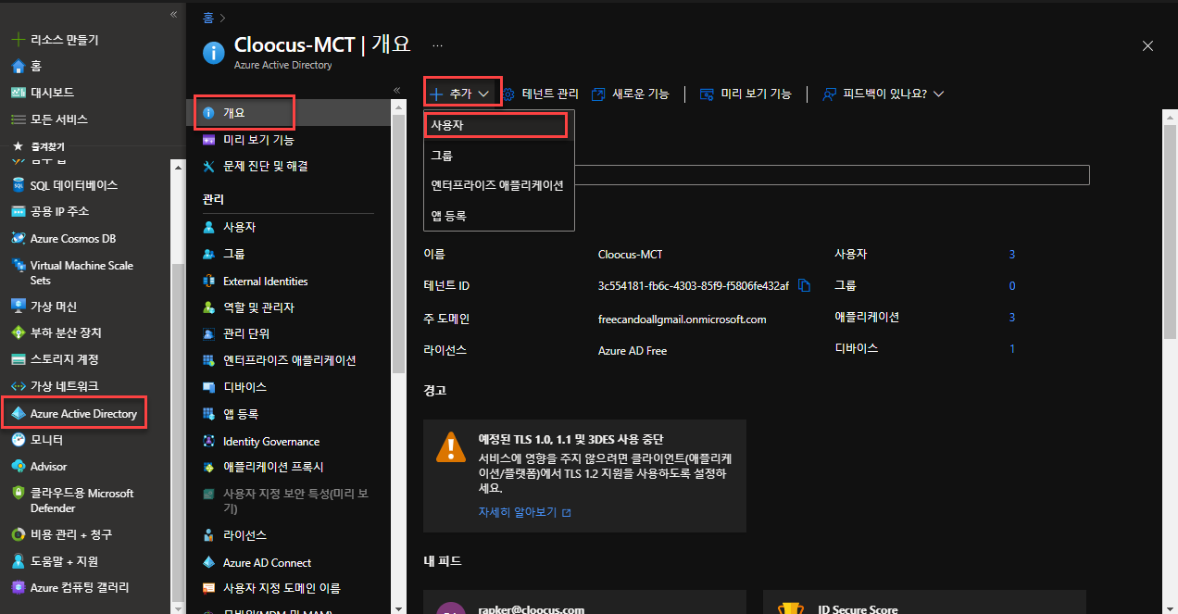Screen dimensions: 1178x614
Task: Open Azure Cosmos DB icon
Action: (18, 238)
